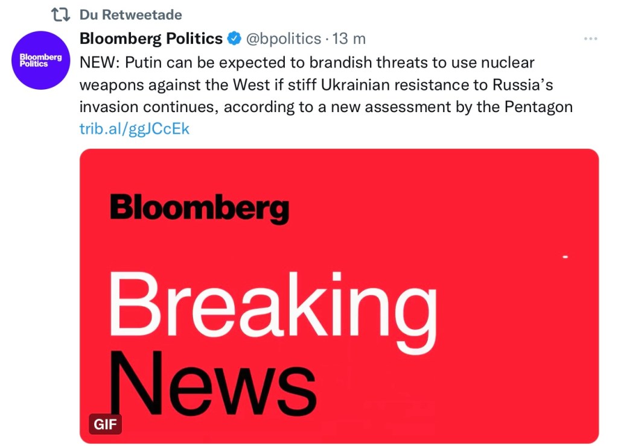Click the Bloomberg wordmark inside the GIF

coord(200,208)
